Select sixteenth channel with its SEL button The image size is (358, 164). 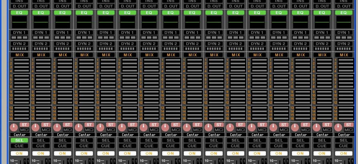click(344, 140)
